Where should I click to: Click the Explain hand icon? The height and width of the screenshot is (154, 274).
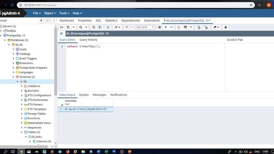point(179,27)
